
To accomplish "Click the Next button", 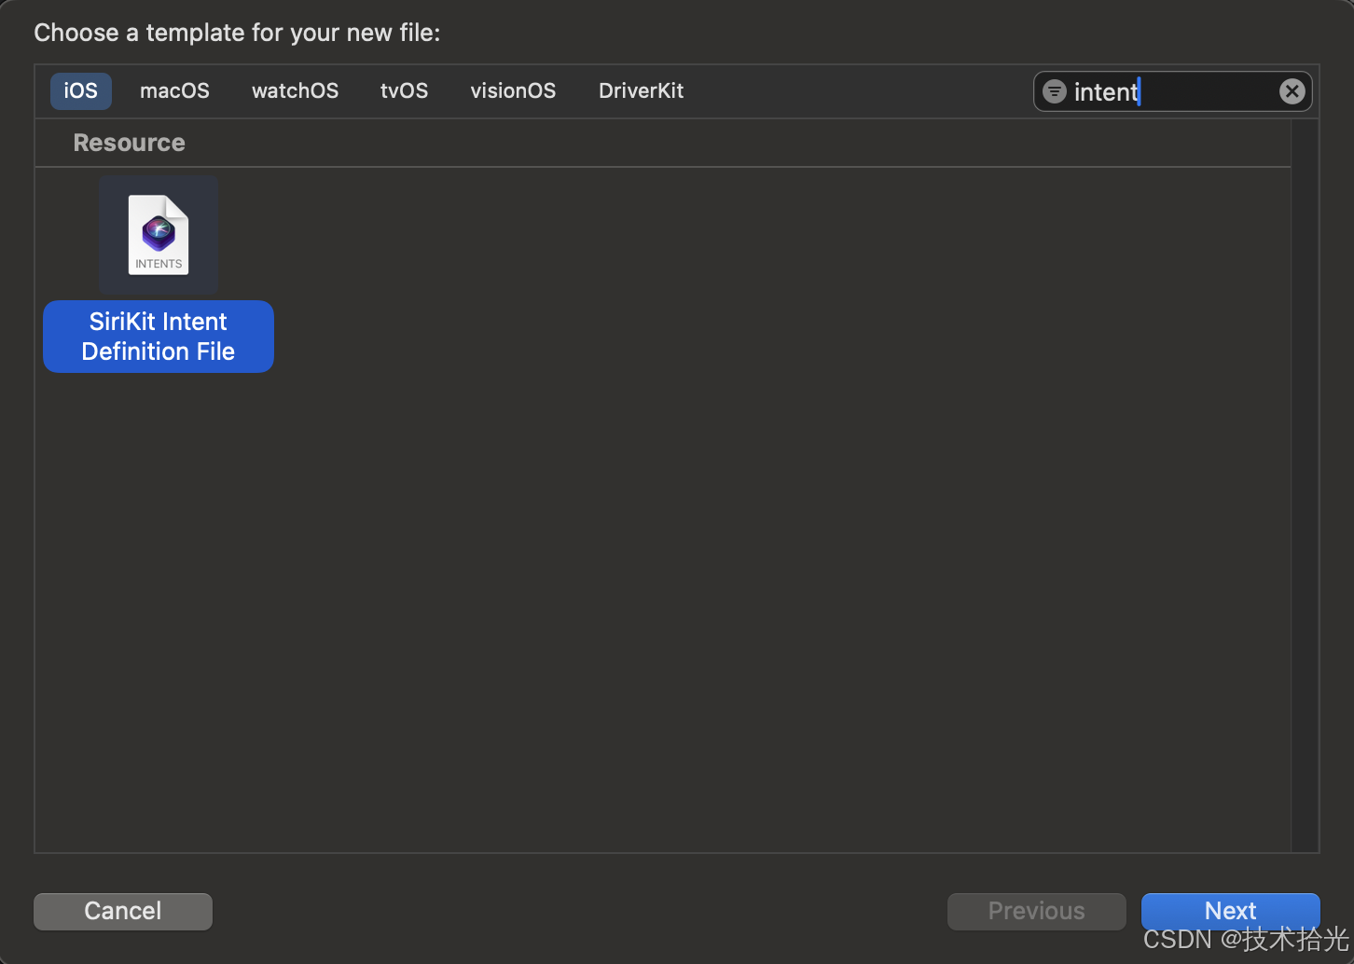I will 1230,911.
